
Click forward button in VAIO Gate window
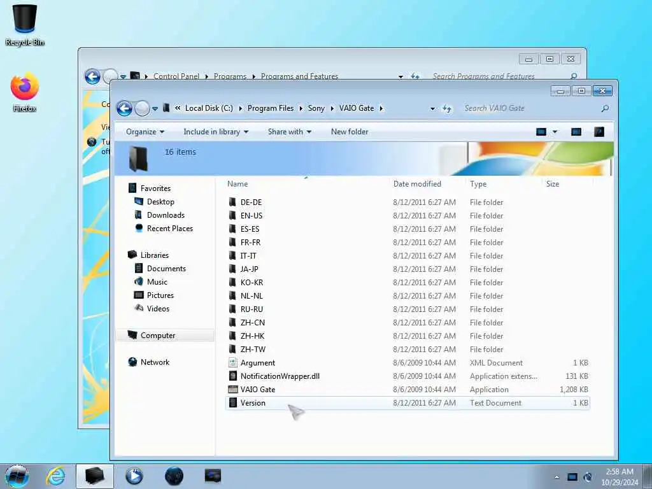[x=142, y=108]
